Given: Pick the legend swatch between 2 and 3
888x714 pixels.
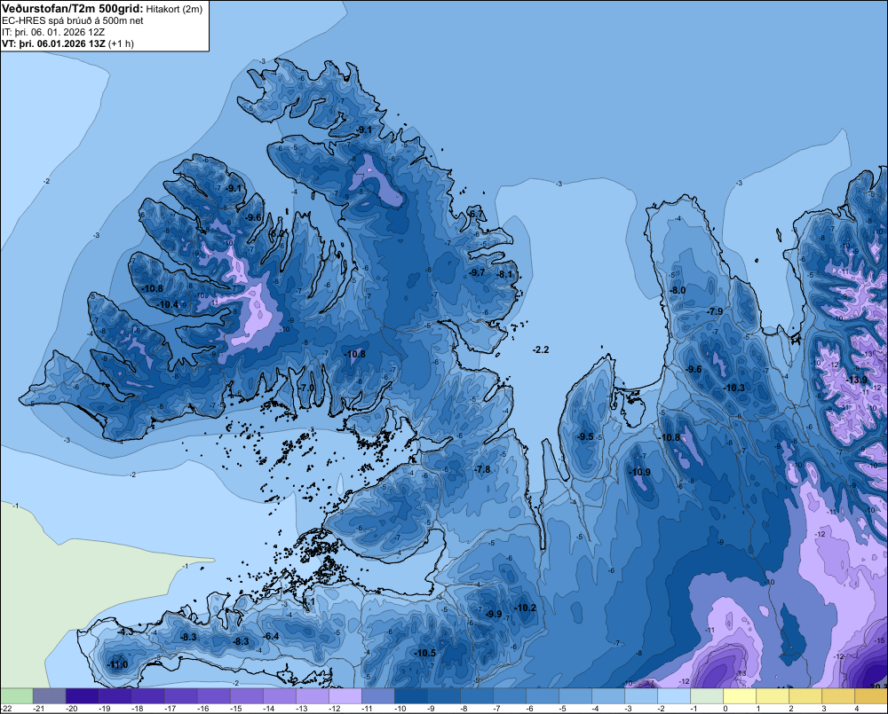Looking at the screenshot, I should click(x=805, y=696).
